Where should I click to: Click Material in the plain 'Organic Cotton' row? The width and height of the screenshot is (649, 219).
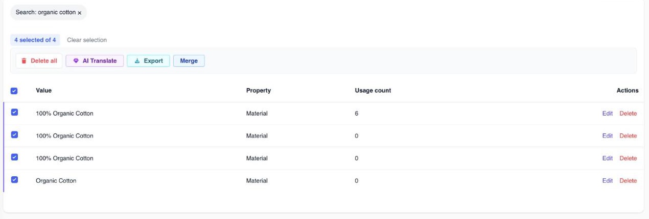tap(257, 181)
